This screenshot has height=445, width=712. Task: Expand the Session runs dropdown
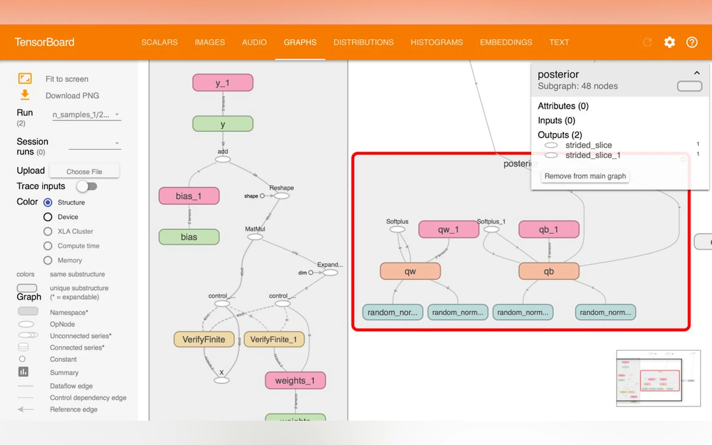tap(95, 144)
